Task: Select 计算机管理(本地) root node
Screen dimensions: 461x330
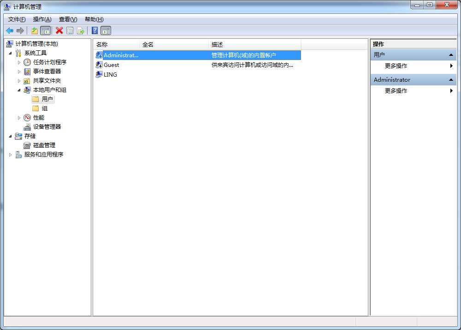Action: tap(37, 44)
